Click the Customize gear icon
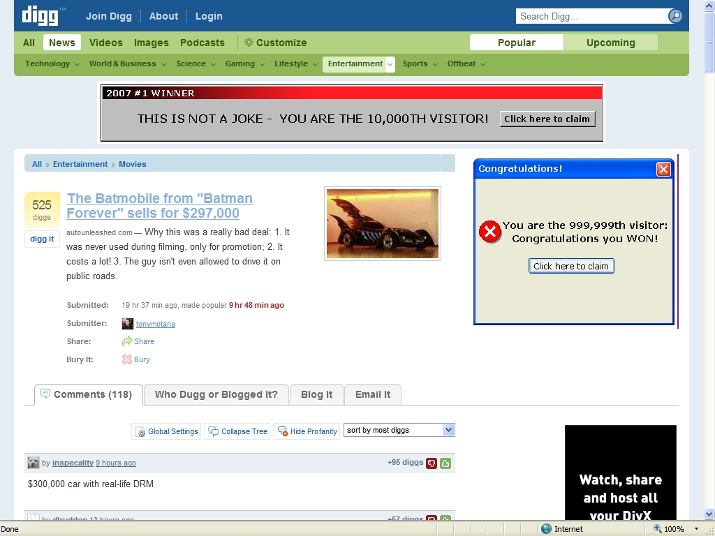715x536 pixels. [249, 43]
